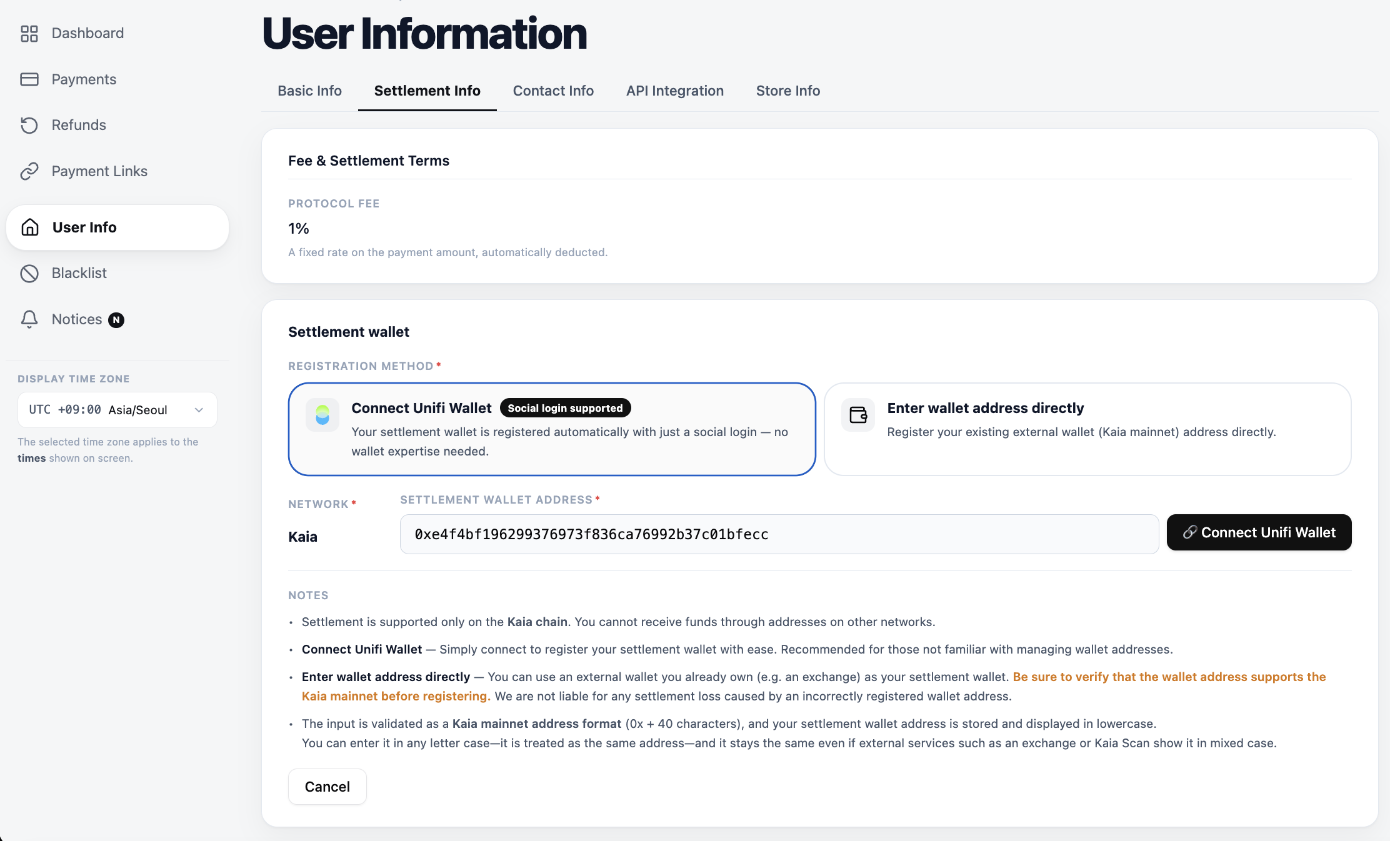This screenshot has width=1390, height=841.
Task: Go to the Contact Info tab
Action: point(553,91)
